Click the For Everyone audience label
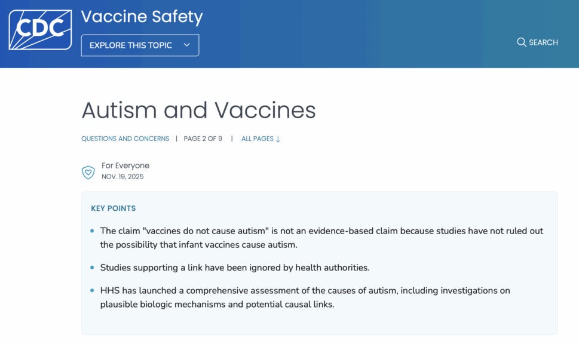Viewport: 579px width, 344px height. [x=125, y=165]
